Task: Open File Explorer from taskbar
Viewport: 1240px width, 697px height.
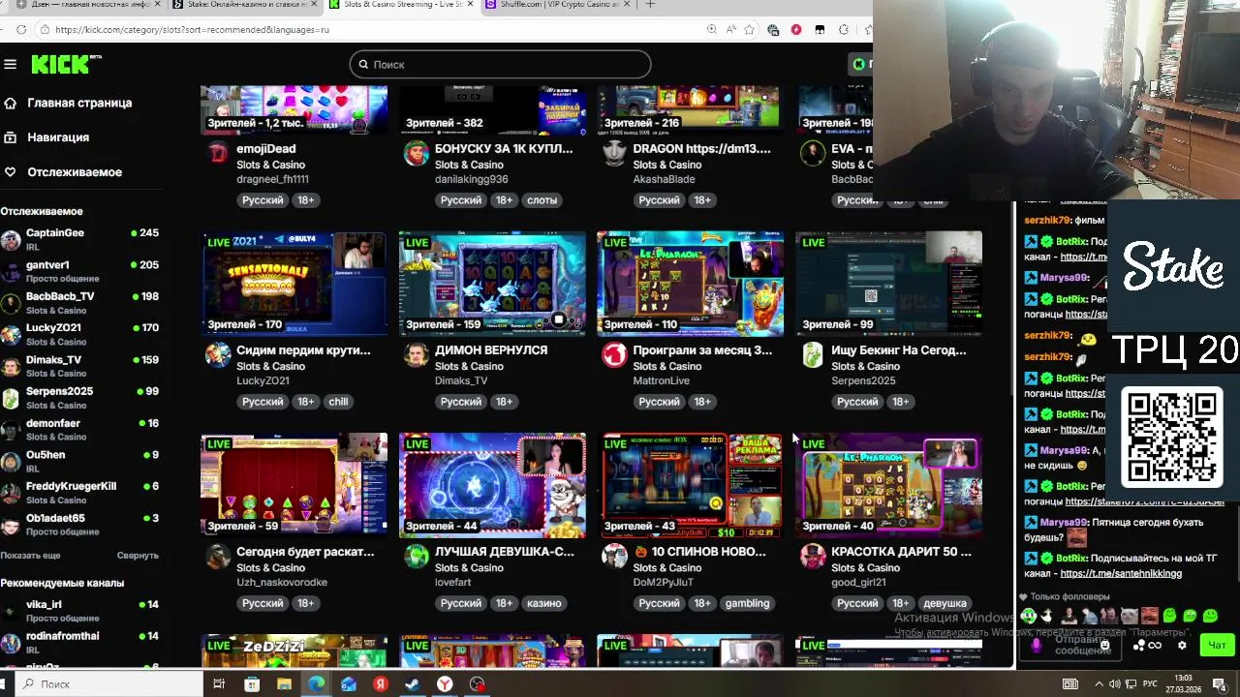Action: coord(284,684)
